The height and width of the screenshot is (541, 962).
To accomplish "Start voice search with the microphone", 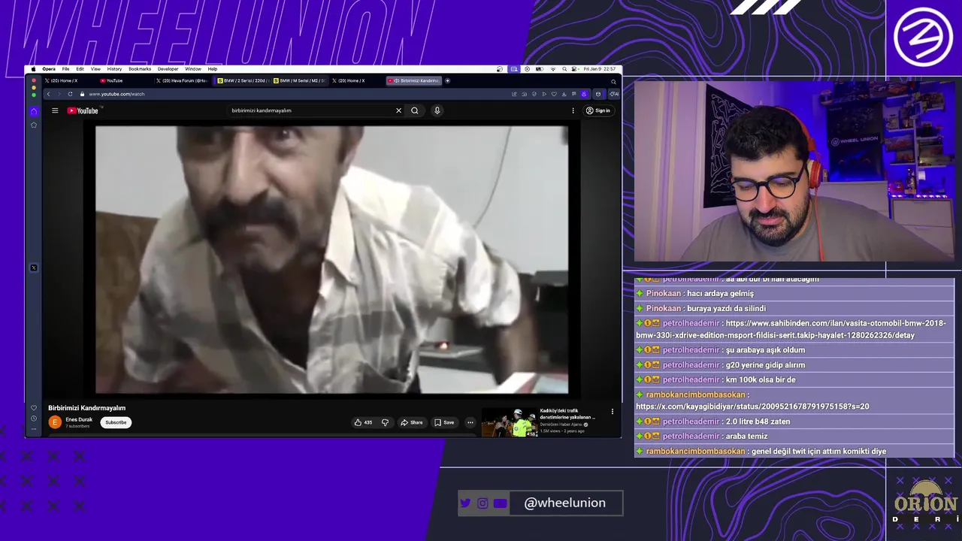I will [x=437, y=110].
